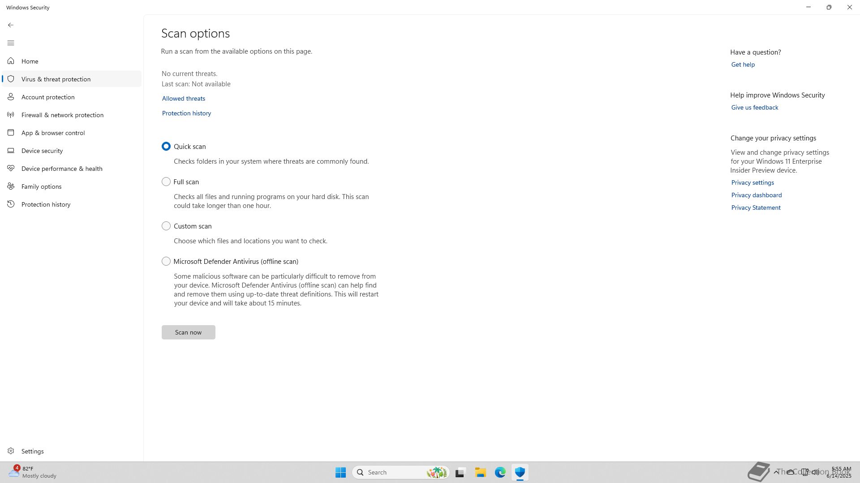Click the Device performance & health heart icon
Screen dimensions: 860x483
(11, 168)
